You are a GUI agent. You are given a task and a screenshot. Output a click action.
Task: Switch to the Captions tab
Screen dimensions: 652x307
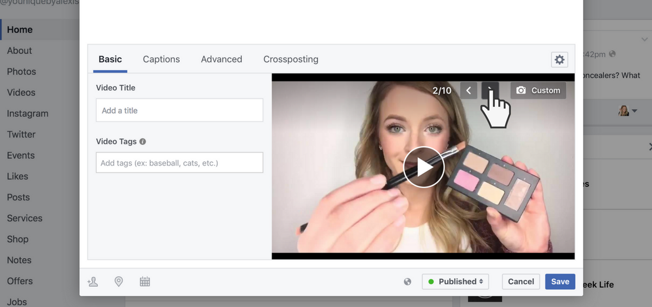coord(161,59)
